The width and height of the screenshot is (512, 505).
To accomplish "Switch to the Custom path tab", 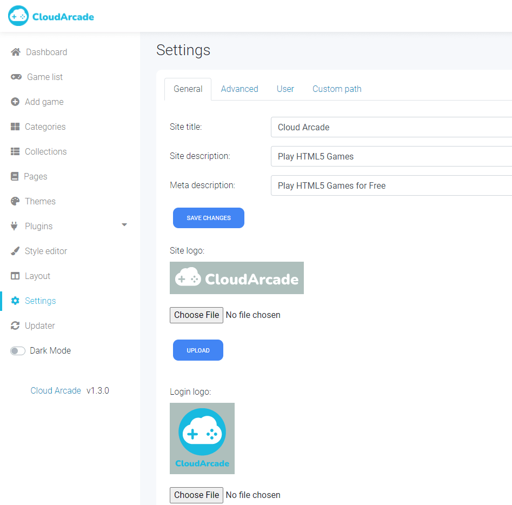I will point(337,89).
